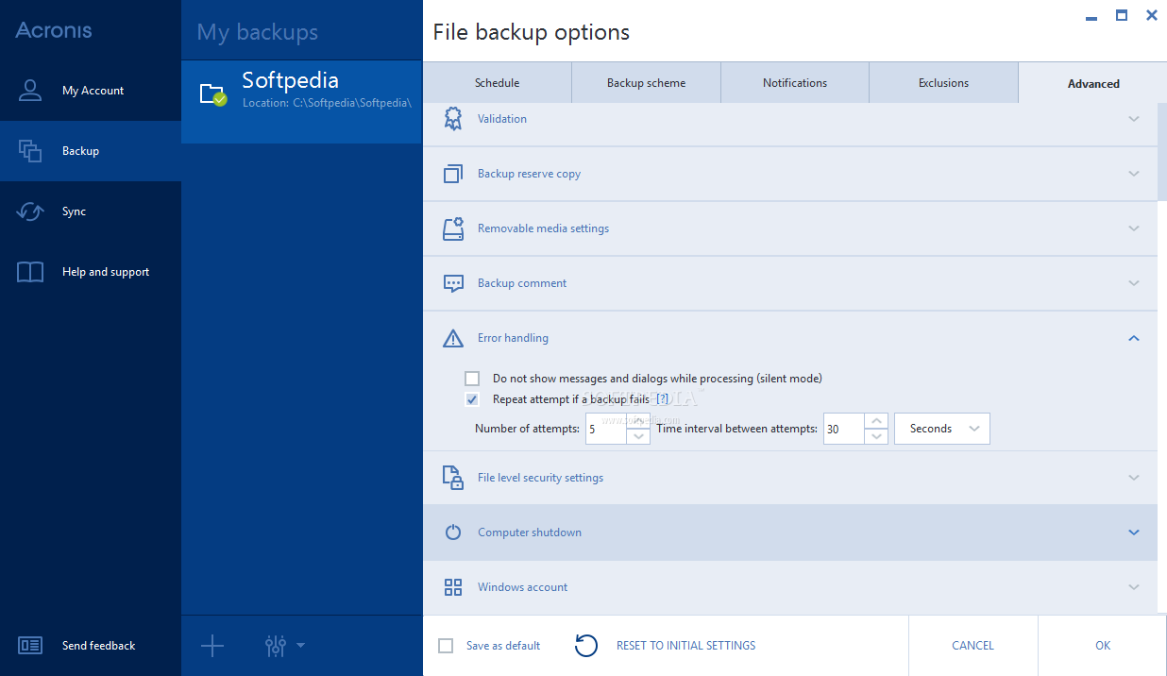This screenshot has height=676, width=1167.
Task: Expand the Computer shutdown section chevron
Action: coord(1134,532)
